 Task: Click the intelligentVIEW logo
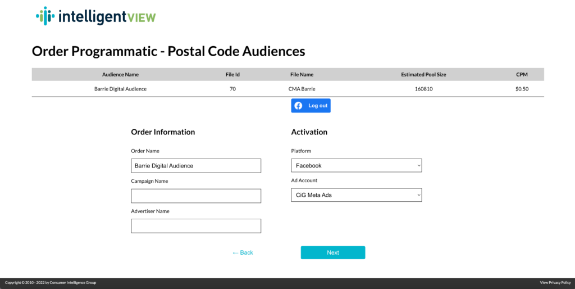coord(95,16)
